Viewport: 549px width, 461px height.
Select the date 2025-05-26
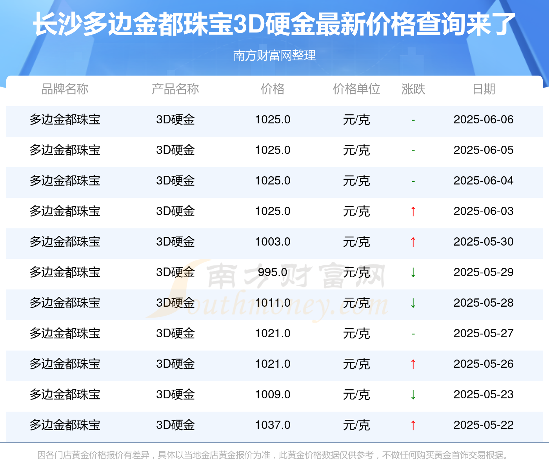pyautogui.click(x=484, y=364)
